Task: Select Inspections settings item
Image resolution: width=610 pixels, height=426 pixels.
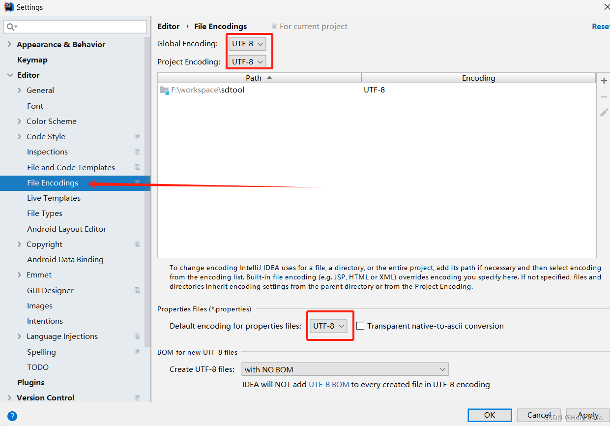Action: coord(47,152)
